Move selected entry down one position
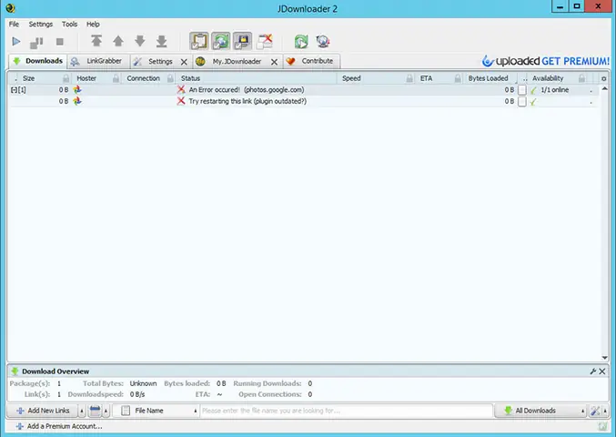This screenshot has width=616, height=437. (x=140, y=41)
